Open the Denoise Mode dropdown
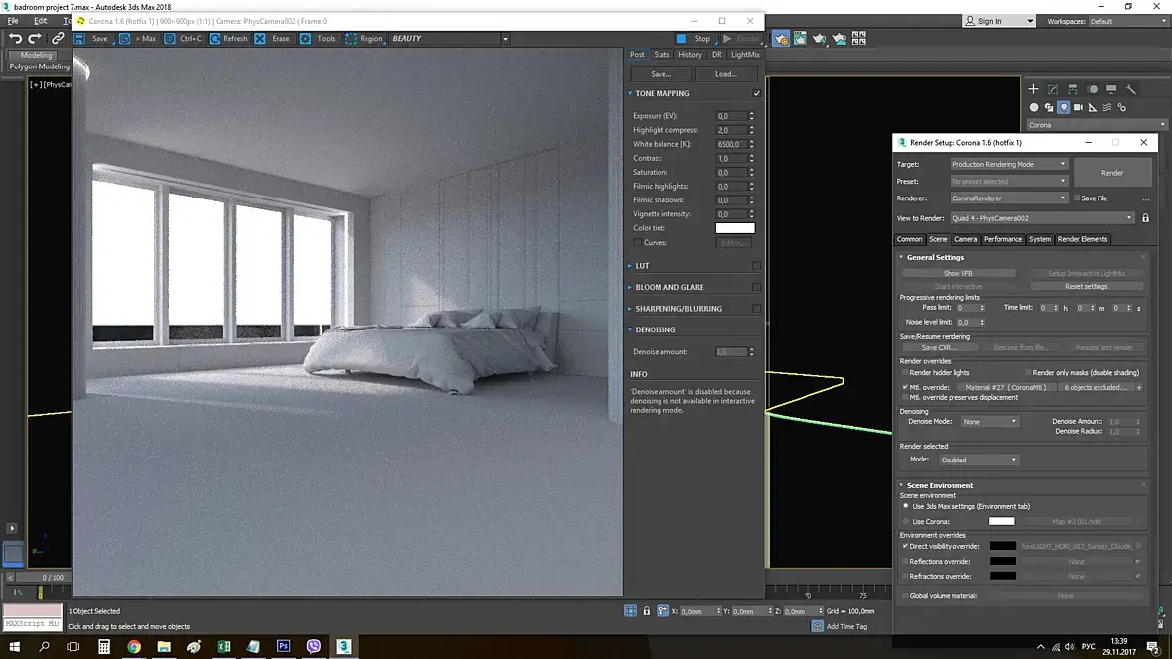 tap(989, 422)
